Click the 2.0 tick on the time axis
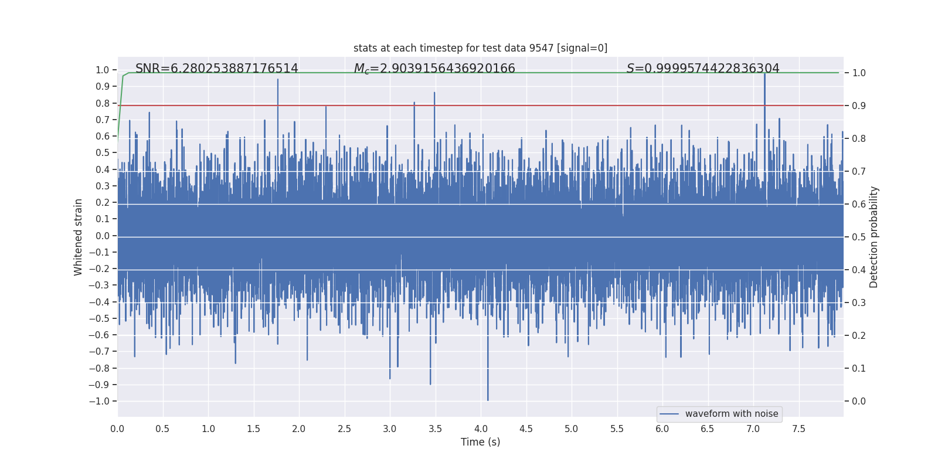The height and width of the screenshot is (469, 938). click(x=299, y=429)
